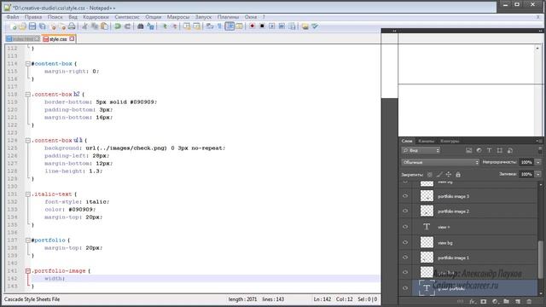546x307 pixels.
Task: Click the new adjustment layer half-circle icon
Action: tap(495, 301)
